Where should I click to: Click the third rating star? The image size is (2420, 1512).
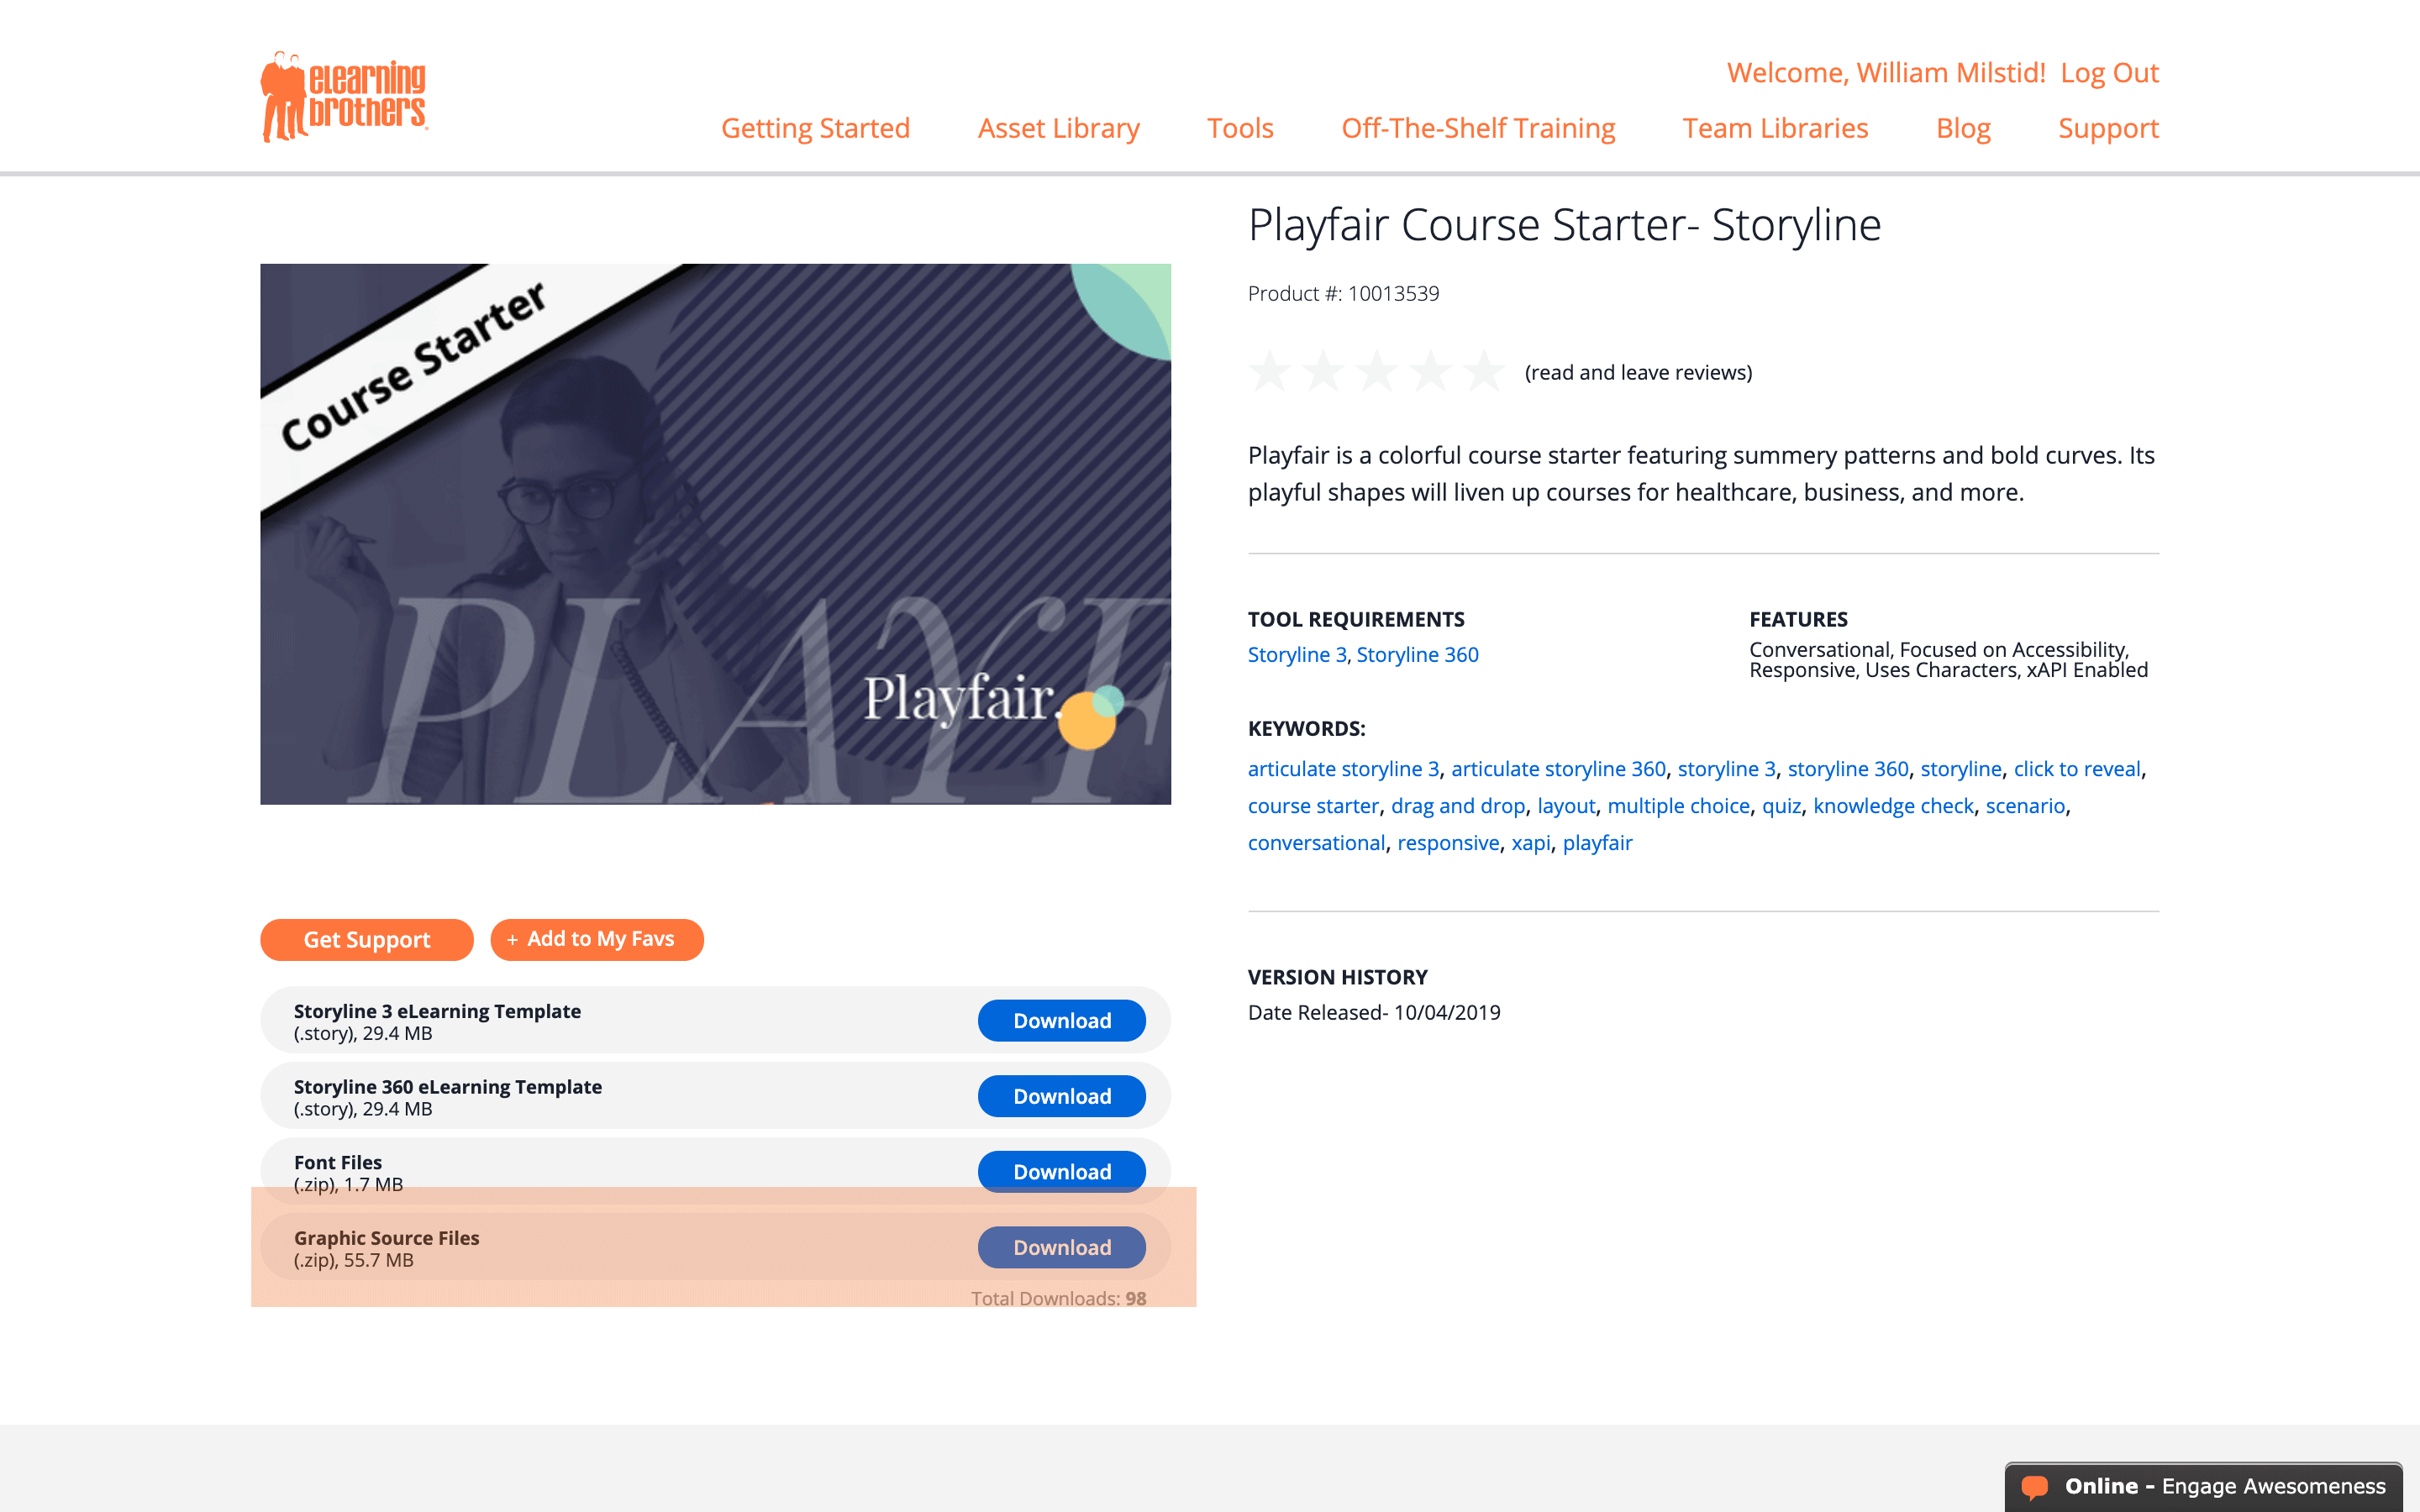1377,372
